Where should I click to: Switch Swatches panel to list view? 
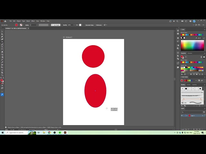201,57
